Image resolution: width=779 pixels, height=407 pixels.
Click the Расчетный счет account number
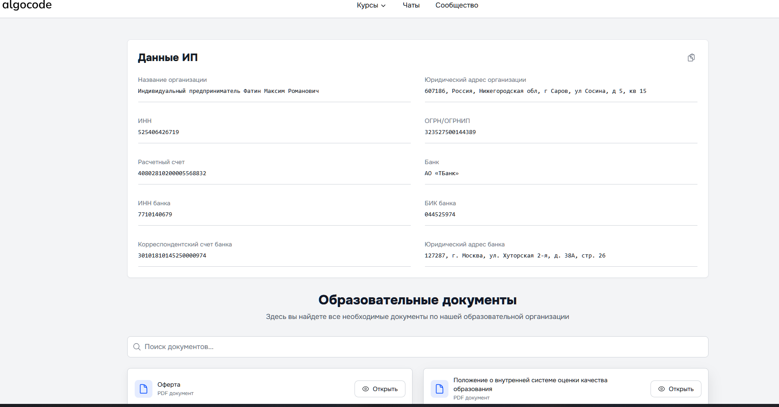pyautogui.click(x=172, y=173)
